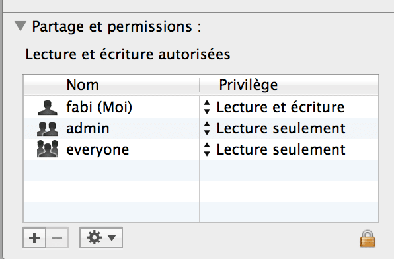This screenshot has height=259, width=394.
Task: Select the everyone row name
Action: 97,150
